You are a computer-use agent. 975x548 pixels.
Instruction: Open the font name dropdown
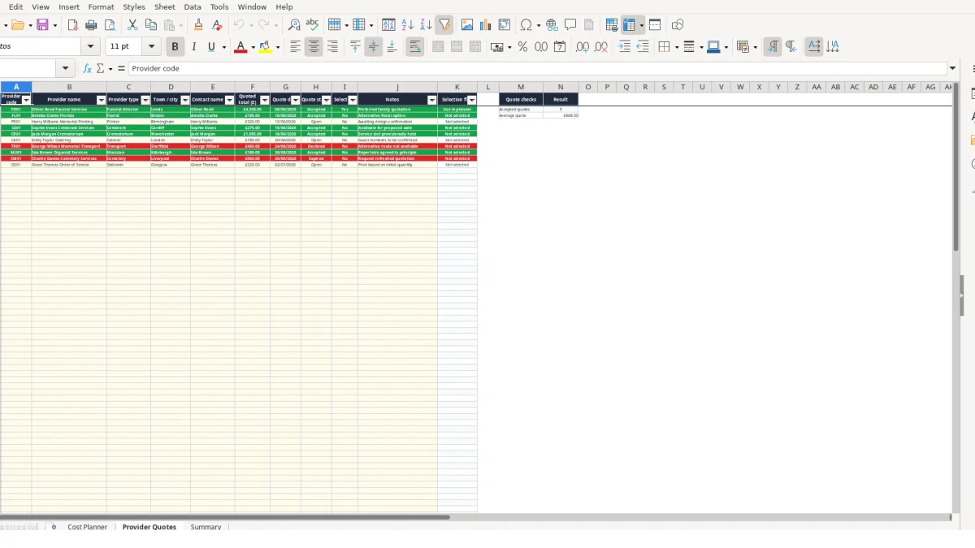tap(91, 47)
